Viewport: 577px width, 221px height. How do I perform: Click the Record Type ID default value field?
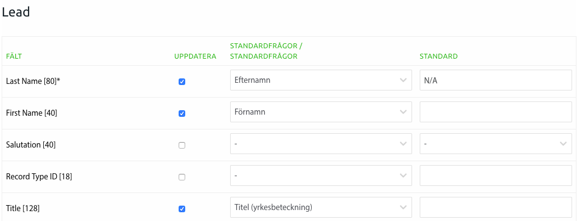click(495, 175)
